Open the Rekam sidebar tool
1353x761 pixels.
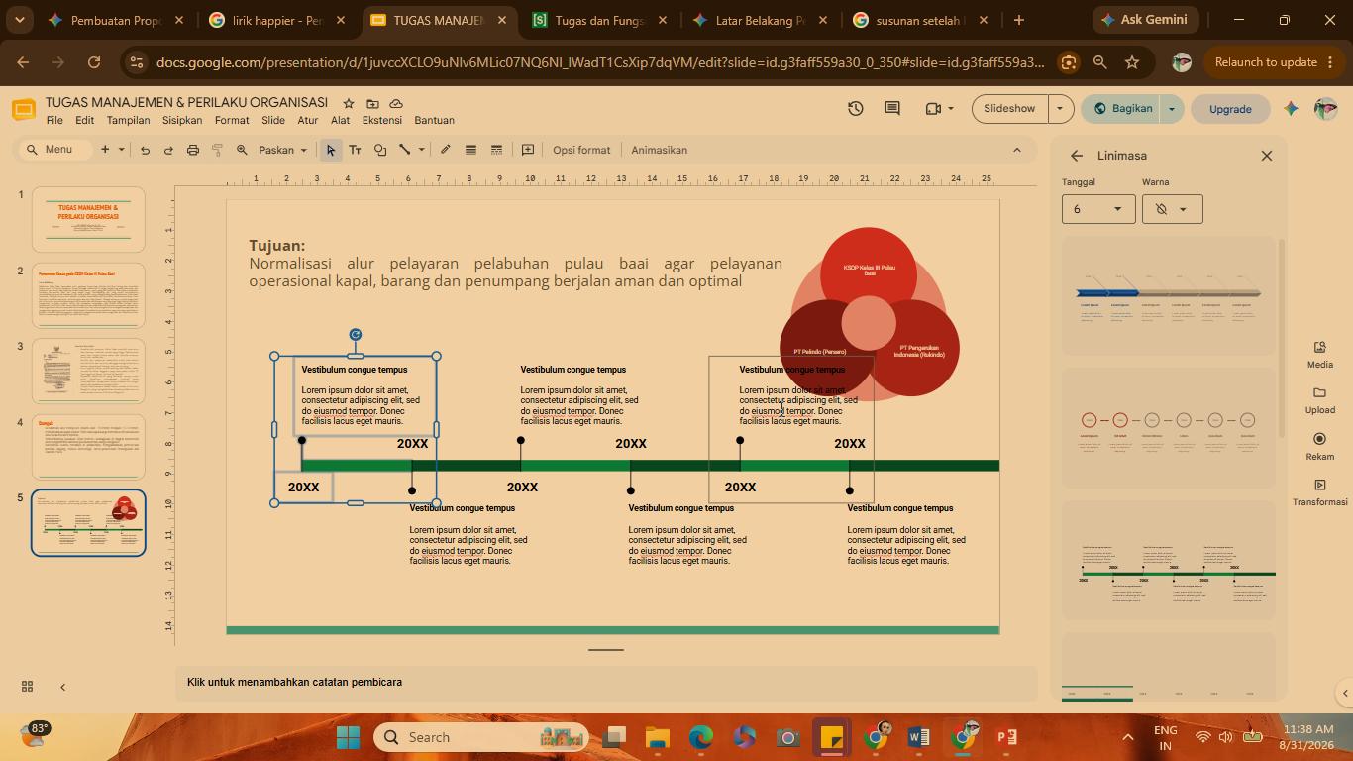tap(1319, 447)
